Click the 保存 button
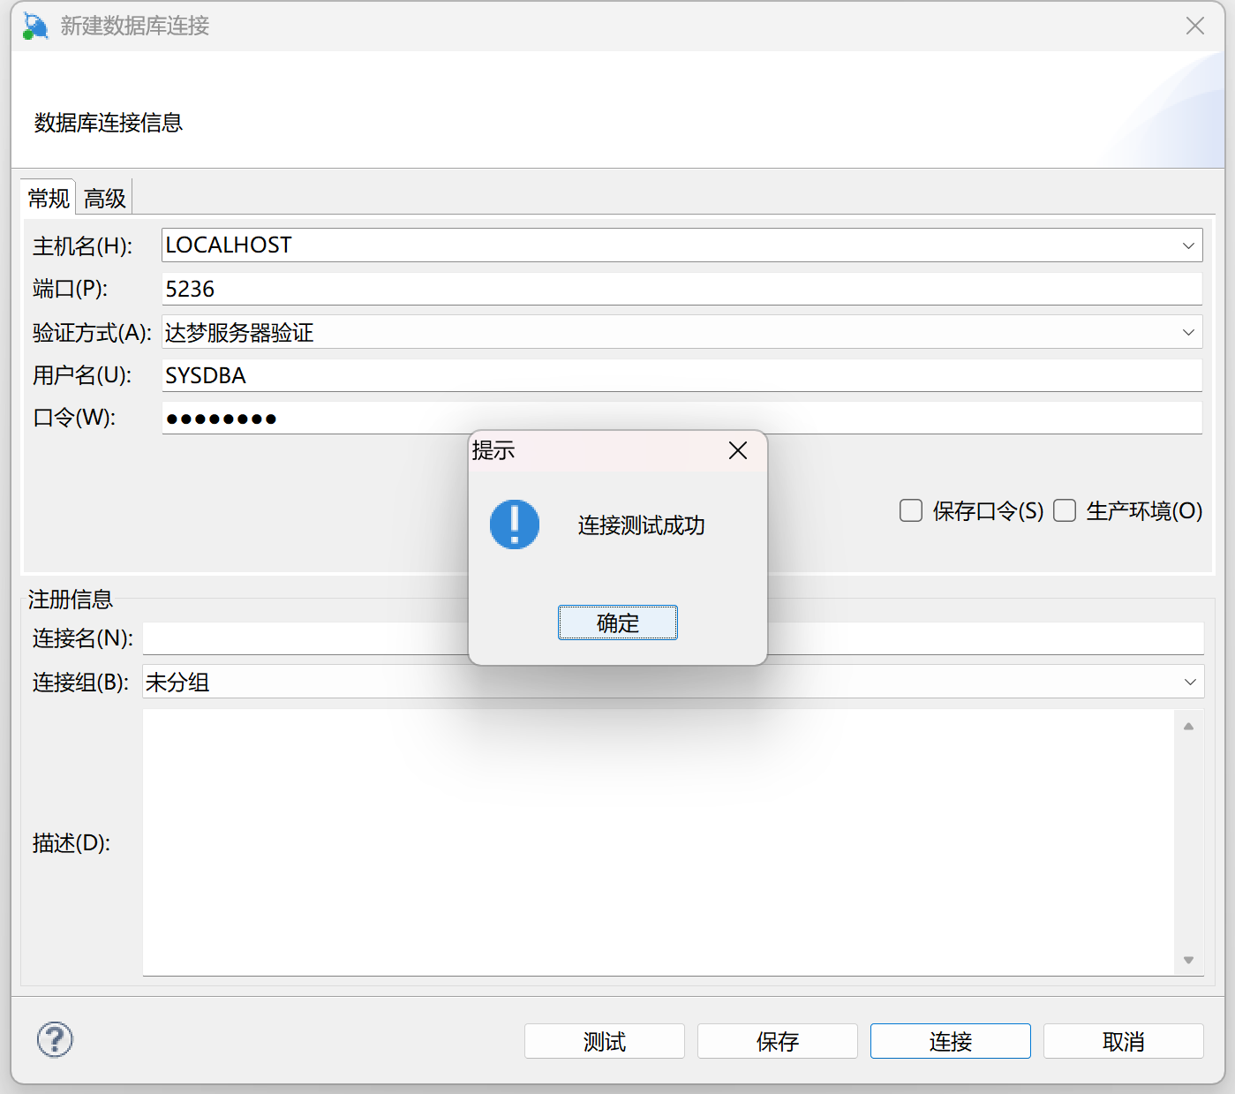 coord(778,1041)
